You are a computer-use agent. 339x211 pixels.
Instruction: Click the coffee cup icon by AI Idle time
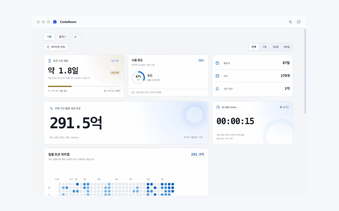[218, 107]
